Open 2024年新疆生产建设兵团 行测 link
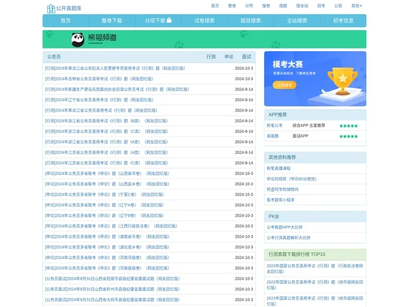 coord(117,89)
